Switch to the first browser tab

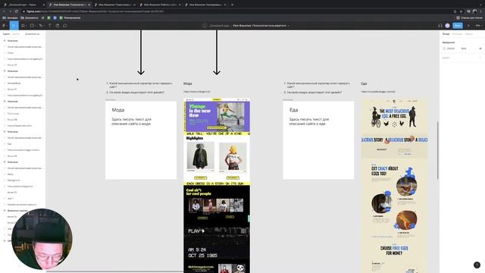(x=23, y=5)
